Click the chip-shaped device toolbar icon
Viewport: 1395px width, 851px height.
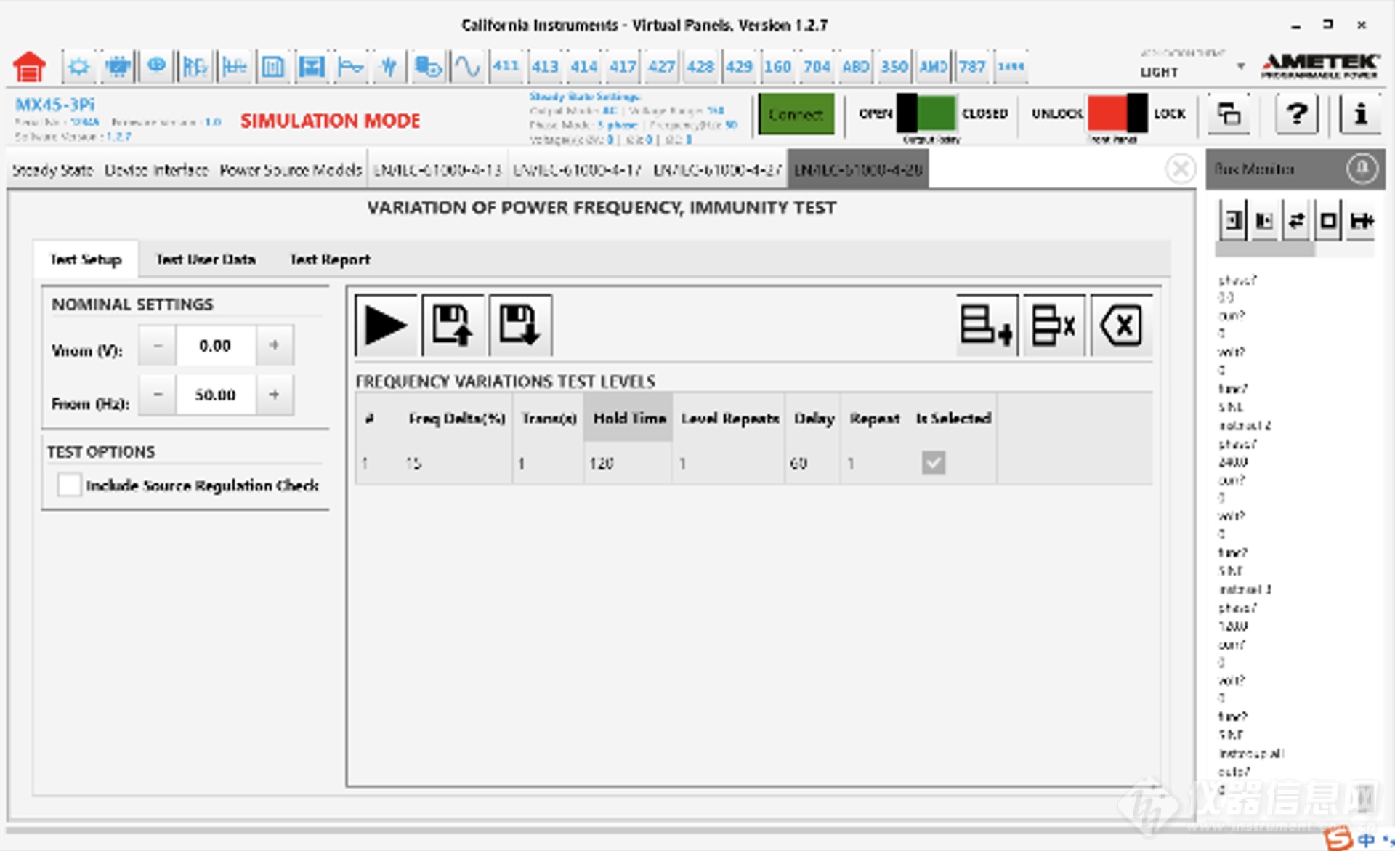117,67
